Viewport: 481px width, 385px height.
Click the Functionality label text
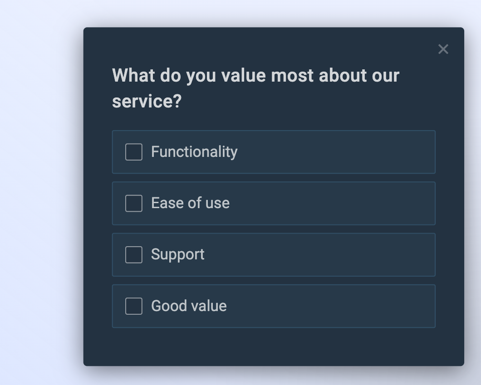coord(194,152)
